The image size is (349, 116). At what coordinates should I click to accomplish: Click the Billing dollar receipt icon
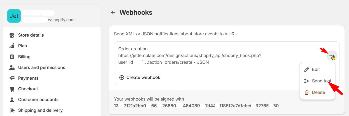pos(12,57)
